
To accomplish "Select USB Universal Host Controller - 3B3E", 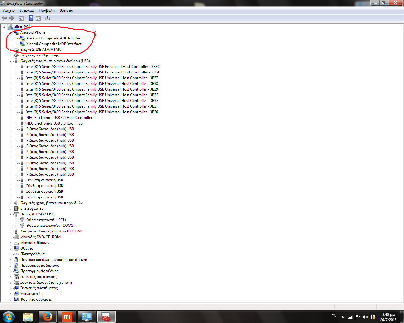I will coord(92,101).
